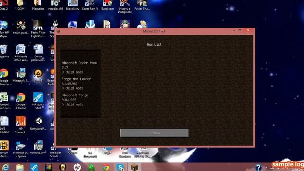Open the Мои HP Игры desktop shortcut
Image resolution: width=304 pixels, height=171 pixels.
(4, 29)
